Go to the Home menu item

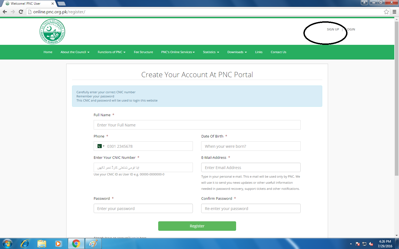pyautogui.click(x=48, y=52)
